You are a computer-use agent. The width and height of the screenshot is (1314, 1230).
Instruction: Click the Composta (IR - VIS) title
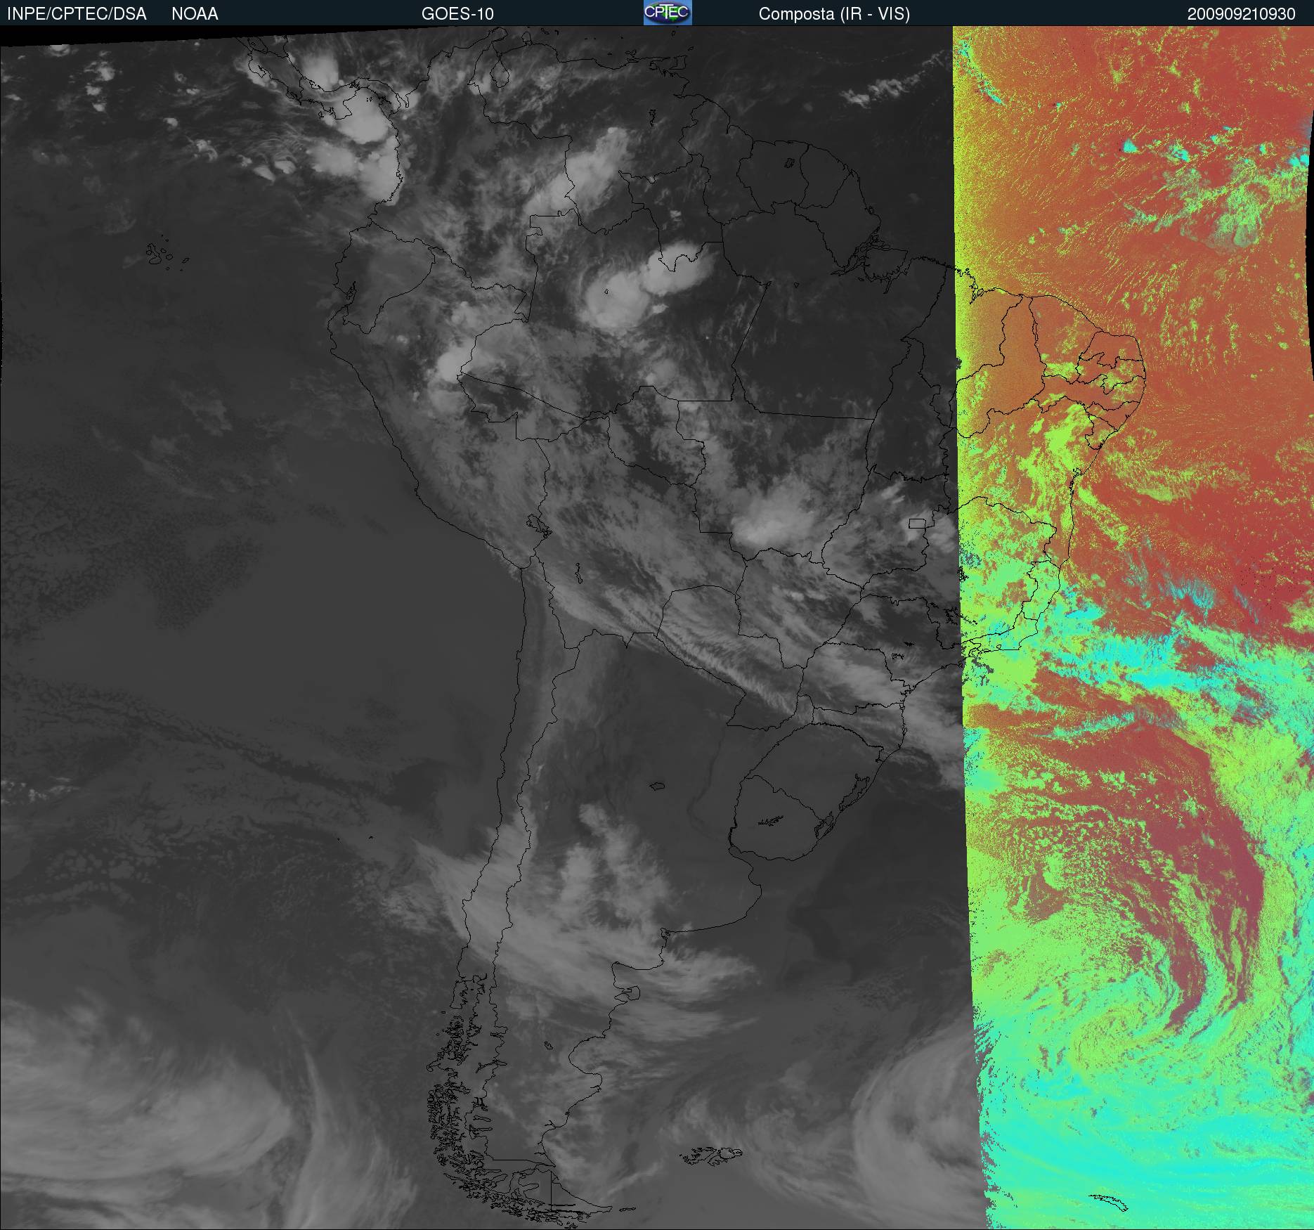click(834, 14)
